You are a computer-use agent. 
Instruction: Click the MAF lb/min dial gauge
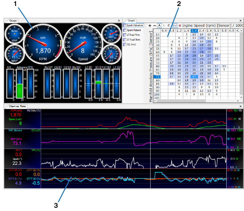click(x=15, y=34)
